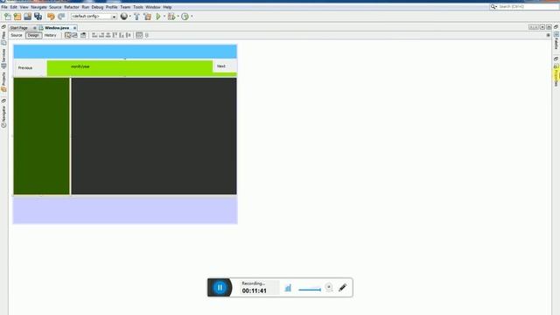Switch to the Start Page tab

19,28
